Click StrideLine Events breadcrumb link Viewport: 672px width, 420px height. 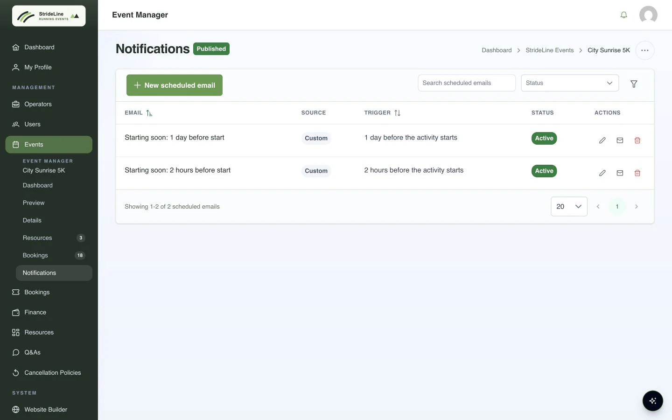(x=550, y=50)
